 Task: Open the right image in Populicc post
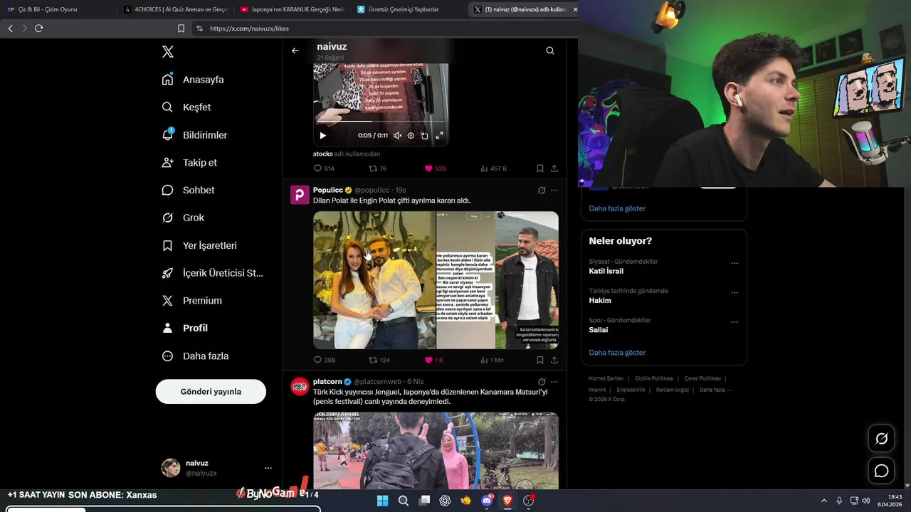(497, 280)
